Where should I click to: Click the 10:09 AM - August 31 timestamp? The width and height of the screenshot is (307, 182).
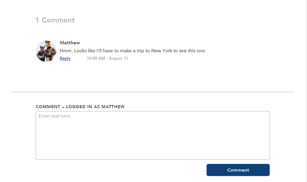107,58
